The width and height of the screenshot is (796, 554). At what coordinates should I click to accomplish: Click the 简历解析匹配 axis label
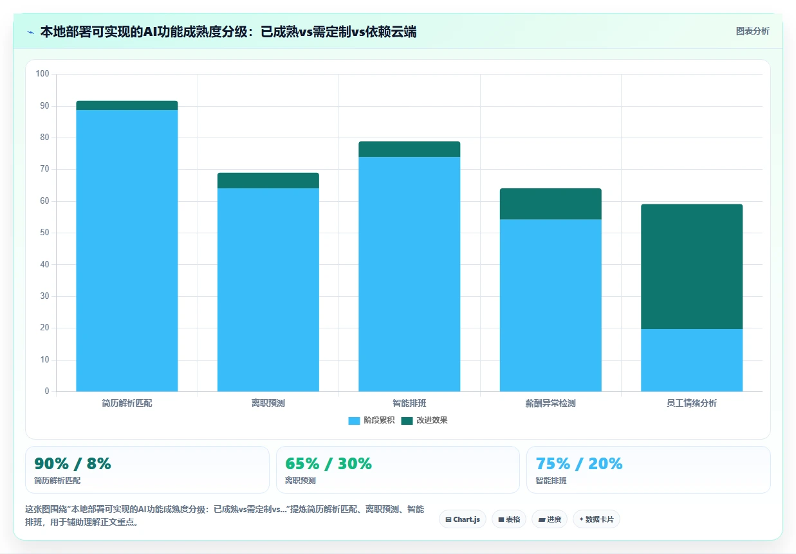click(x=127, y=404)
